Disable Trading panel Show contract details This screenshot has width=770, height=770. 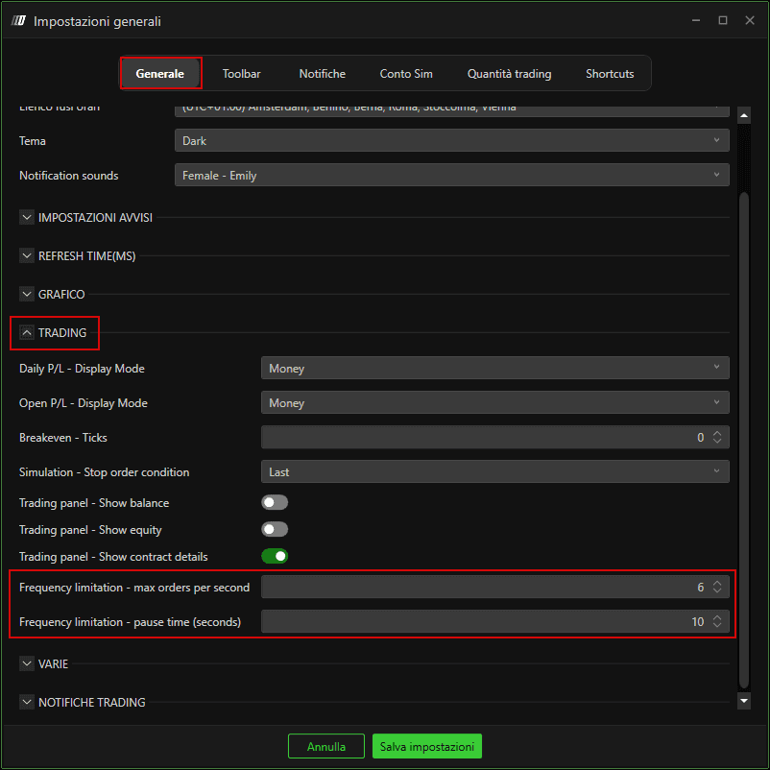[275, 557]
